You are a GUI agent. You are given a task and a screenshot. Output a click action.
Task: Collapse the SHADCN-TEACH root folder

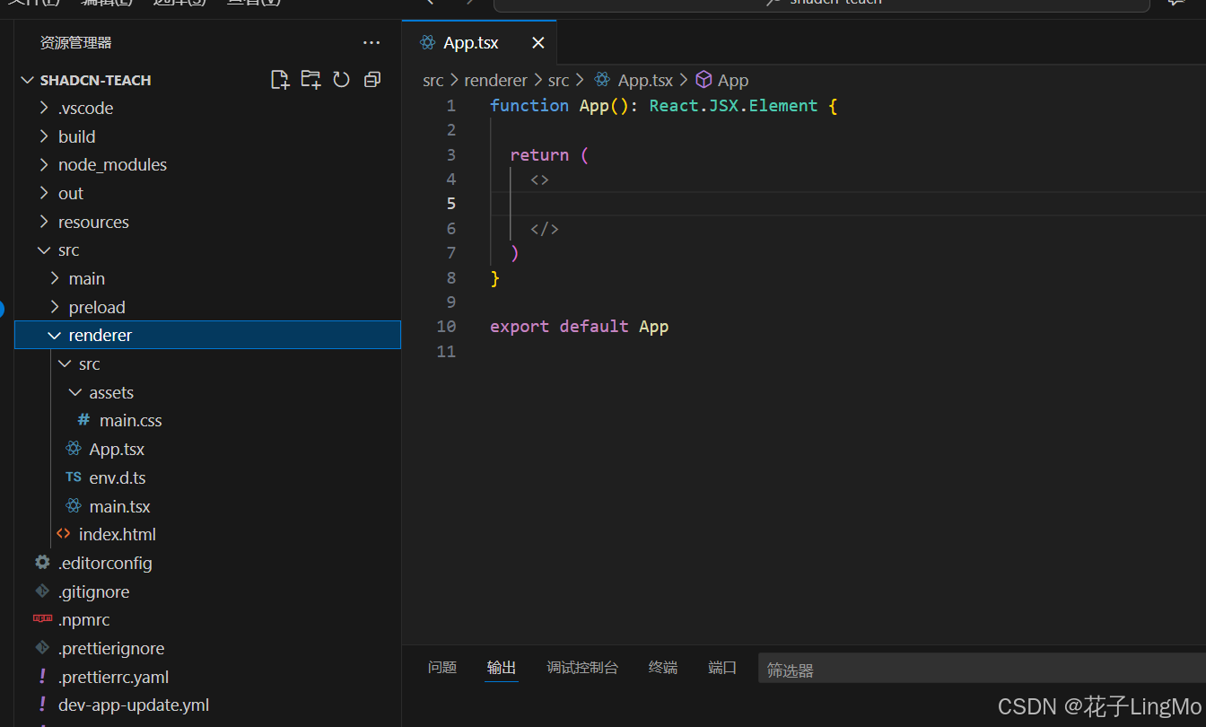click(27, 80)
